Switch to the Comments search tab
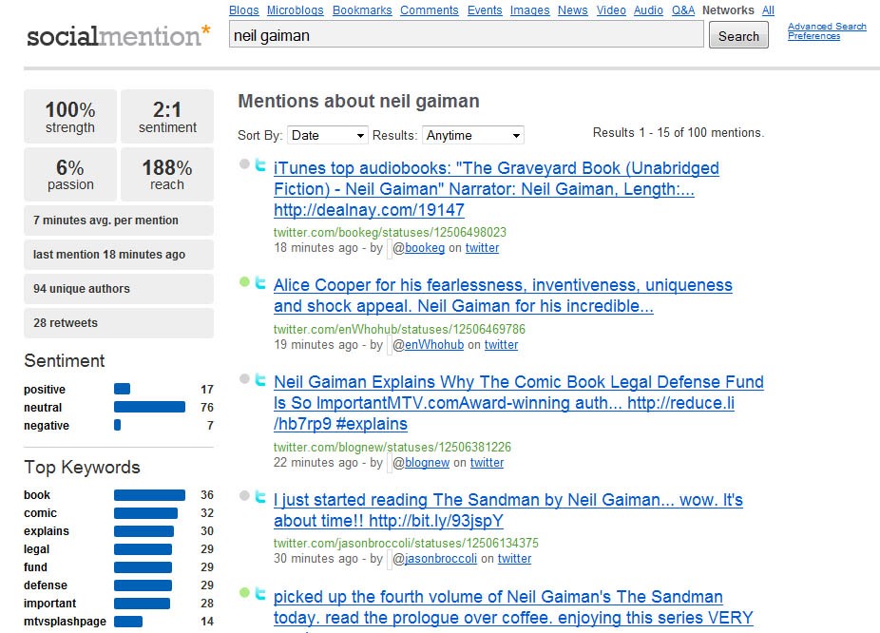 (x=430, y=10)
